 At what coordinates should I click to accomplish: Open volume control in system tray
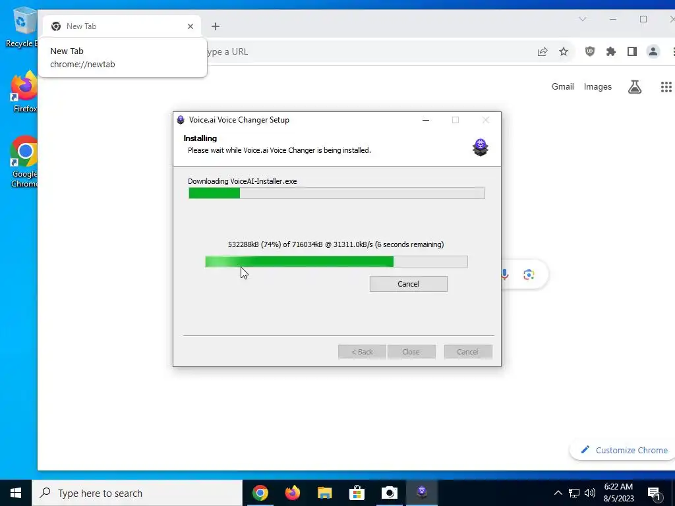point(590,493)
